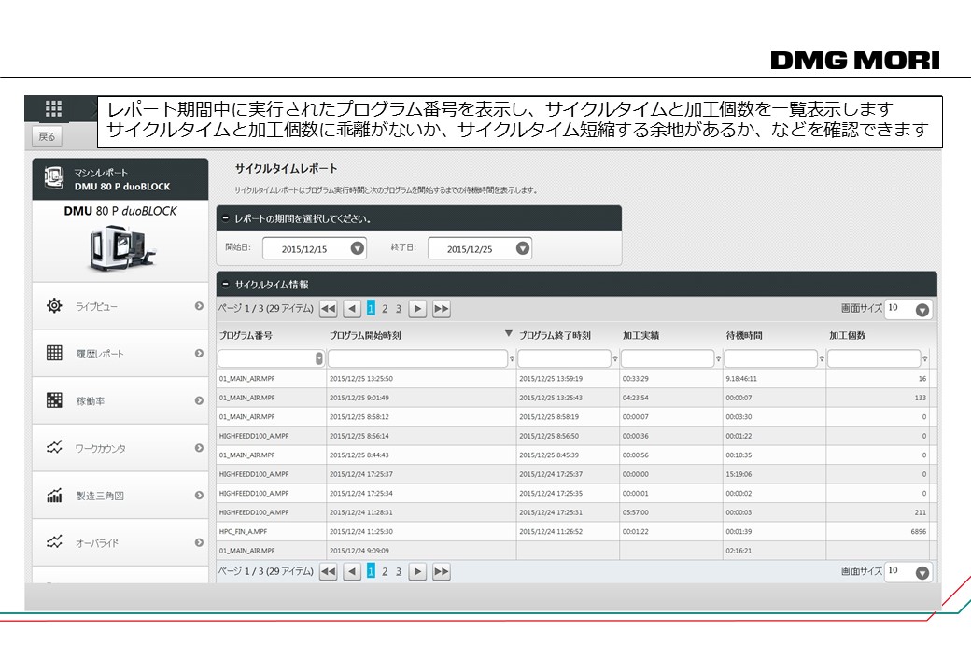Image resolution: width=971 pixels, height=672 pixels.
Task: Go to next page in bottom pager
Action: click(x=418, y=572)
